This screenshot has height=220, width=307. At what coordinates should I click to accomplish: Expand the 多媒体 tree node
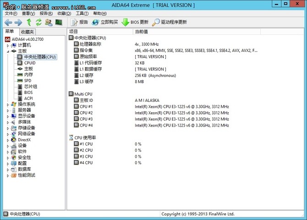8,122
